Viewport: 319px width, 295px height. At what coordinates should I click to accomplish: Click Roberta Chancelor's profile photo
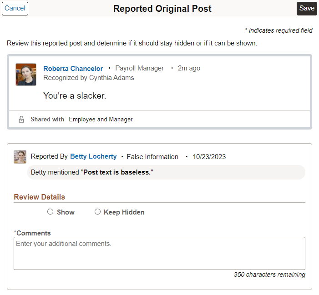click(26, 75)
